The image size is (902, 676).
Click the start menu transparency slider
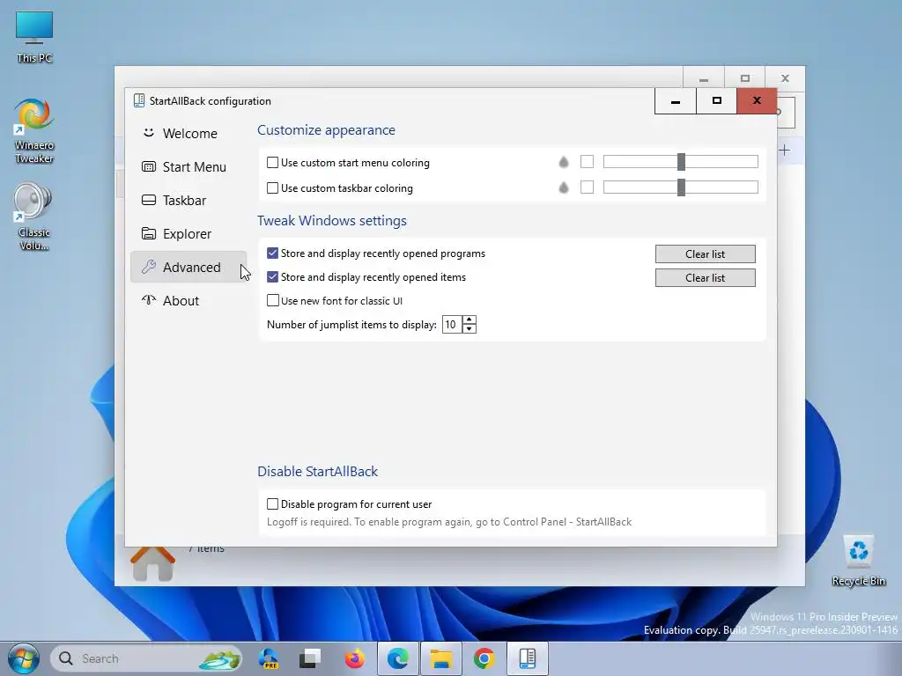(x=681, y=162)
